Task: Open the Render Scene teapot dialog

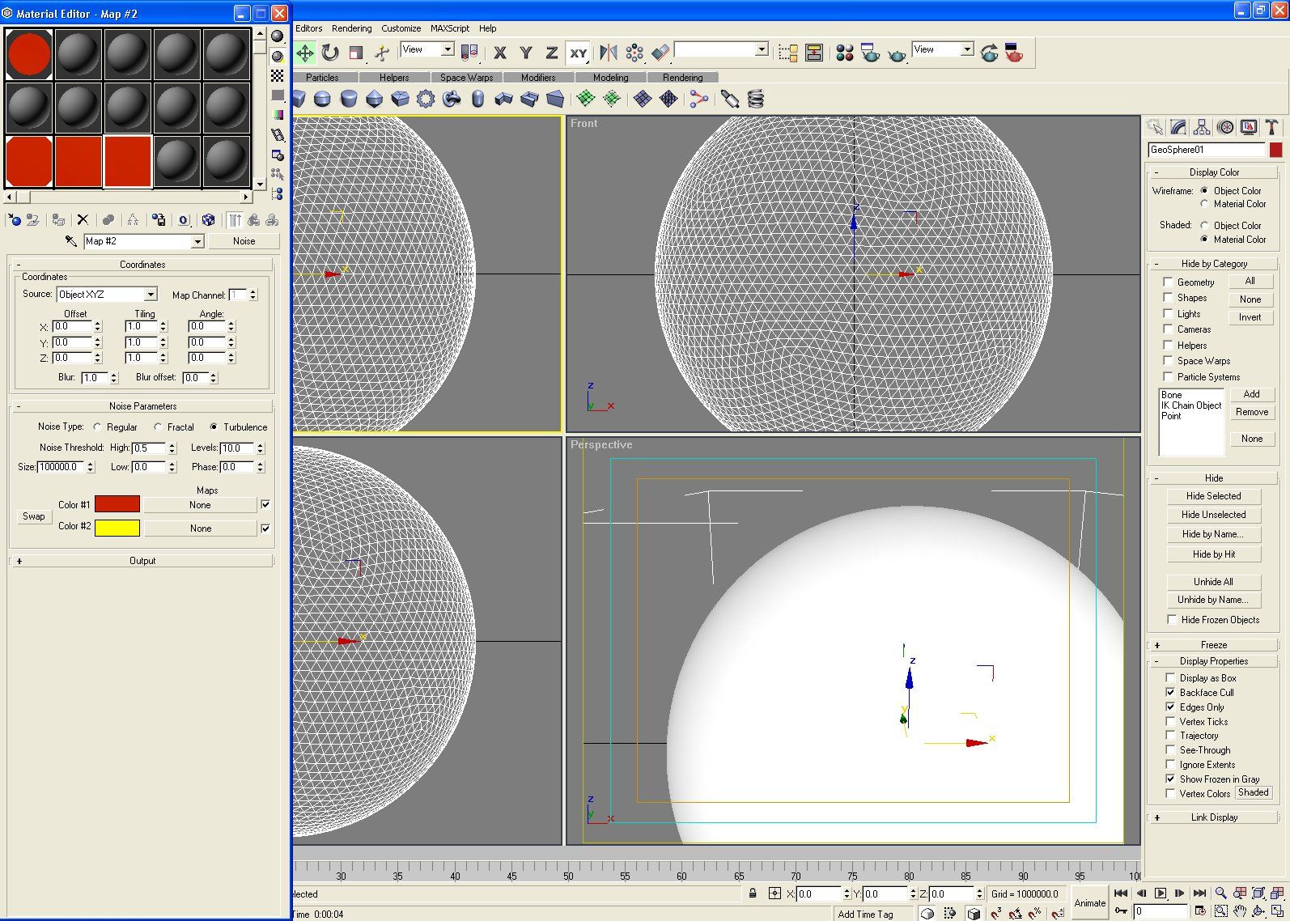Action: click(x=871, y=53)
